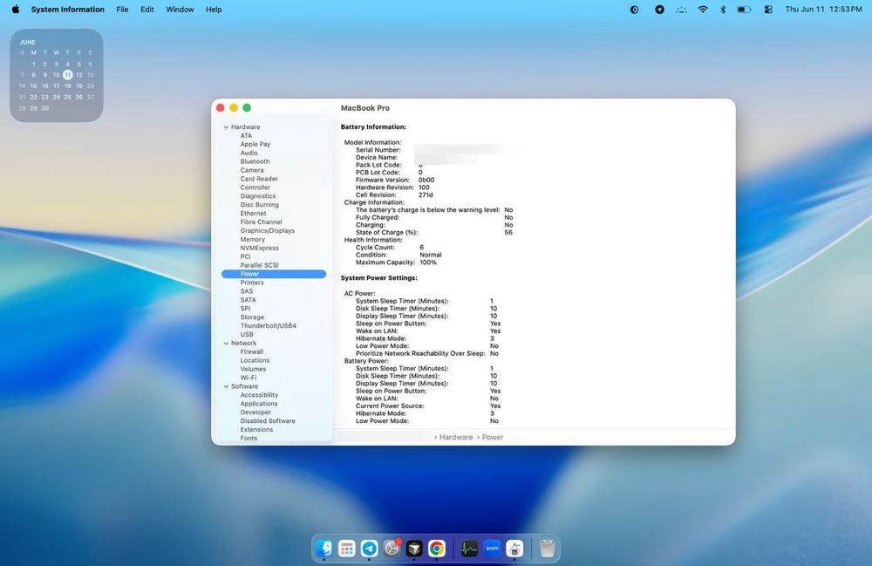This screenshot has height=566, width=872.
Task: Select Storage in the sidebar
Action: click(x=252, y=317)
